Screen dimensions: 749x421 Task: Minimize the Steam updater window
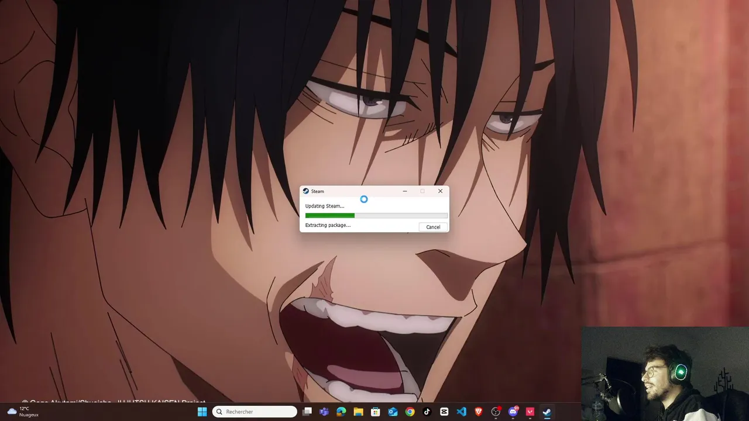pyautogui.click(x=404, y=191)
